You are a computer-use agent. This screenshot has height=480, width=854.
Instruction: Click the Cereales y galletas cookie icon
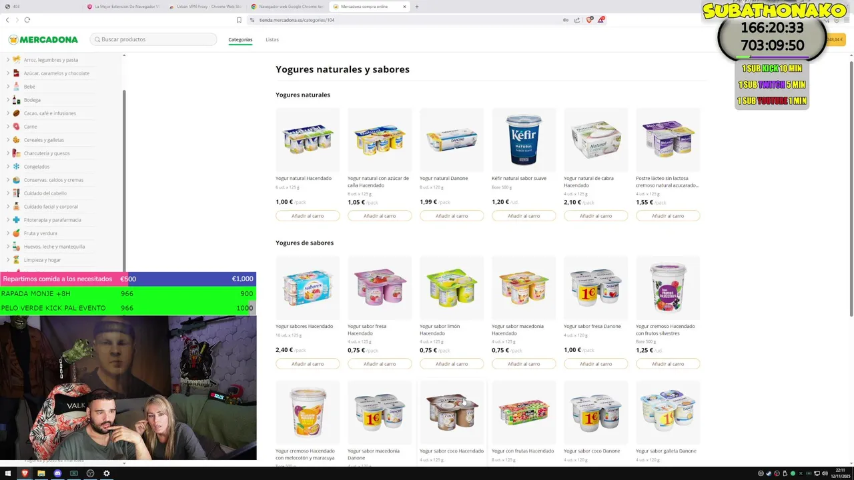coord(16,140)
